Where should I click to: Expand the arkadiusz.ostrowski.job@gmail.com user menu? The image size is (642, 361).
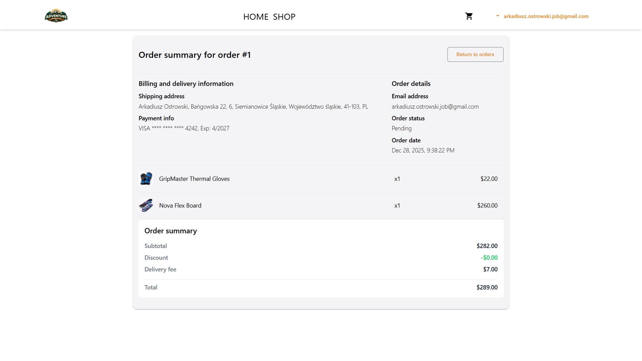point(546,16)
